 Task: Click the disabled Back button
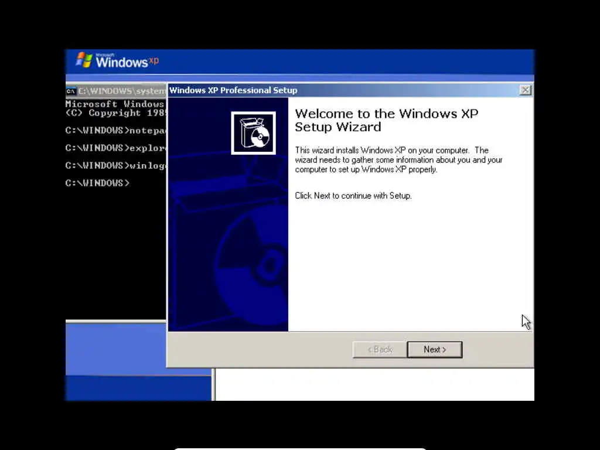pyautogui.click(x=380, y=349)
